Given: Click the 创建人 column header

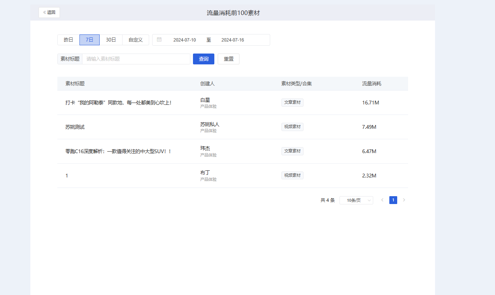Looking at the screenshot, I should coord(208,83).
